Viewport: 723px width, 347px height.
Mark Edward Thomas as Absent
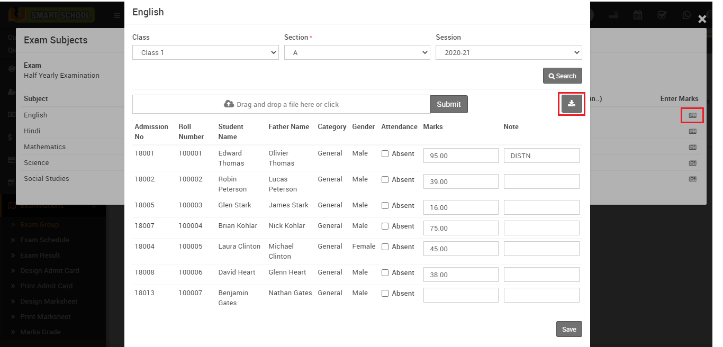pos(385,154)
